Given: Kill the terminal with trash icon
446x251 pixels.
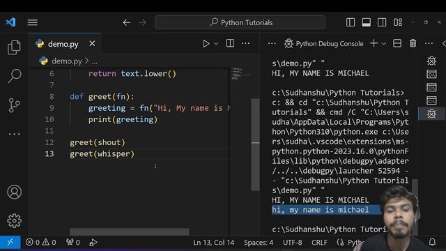Looking at the screenshot, I should coord(413,43).
